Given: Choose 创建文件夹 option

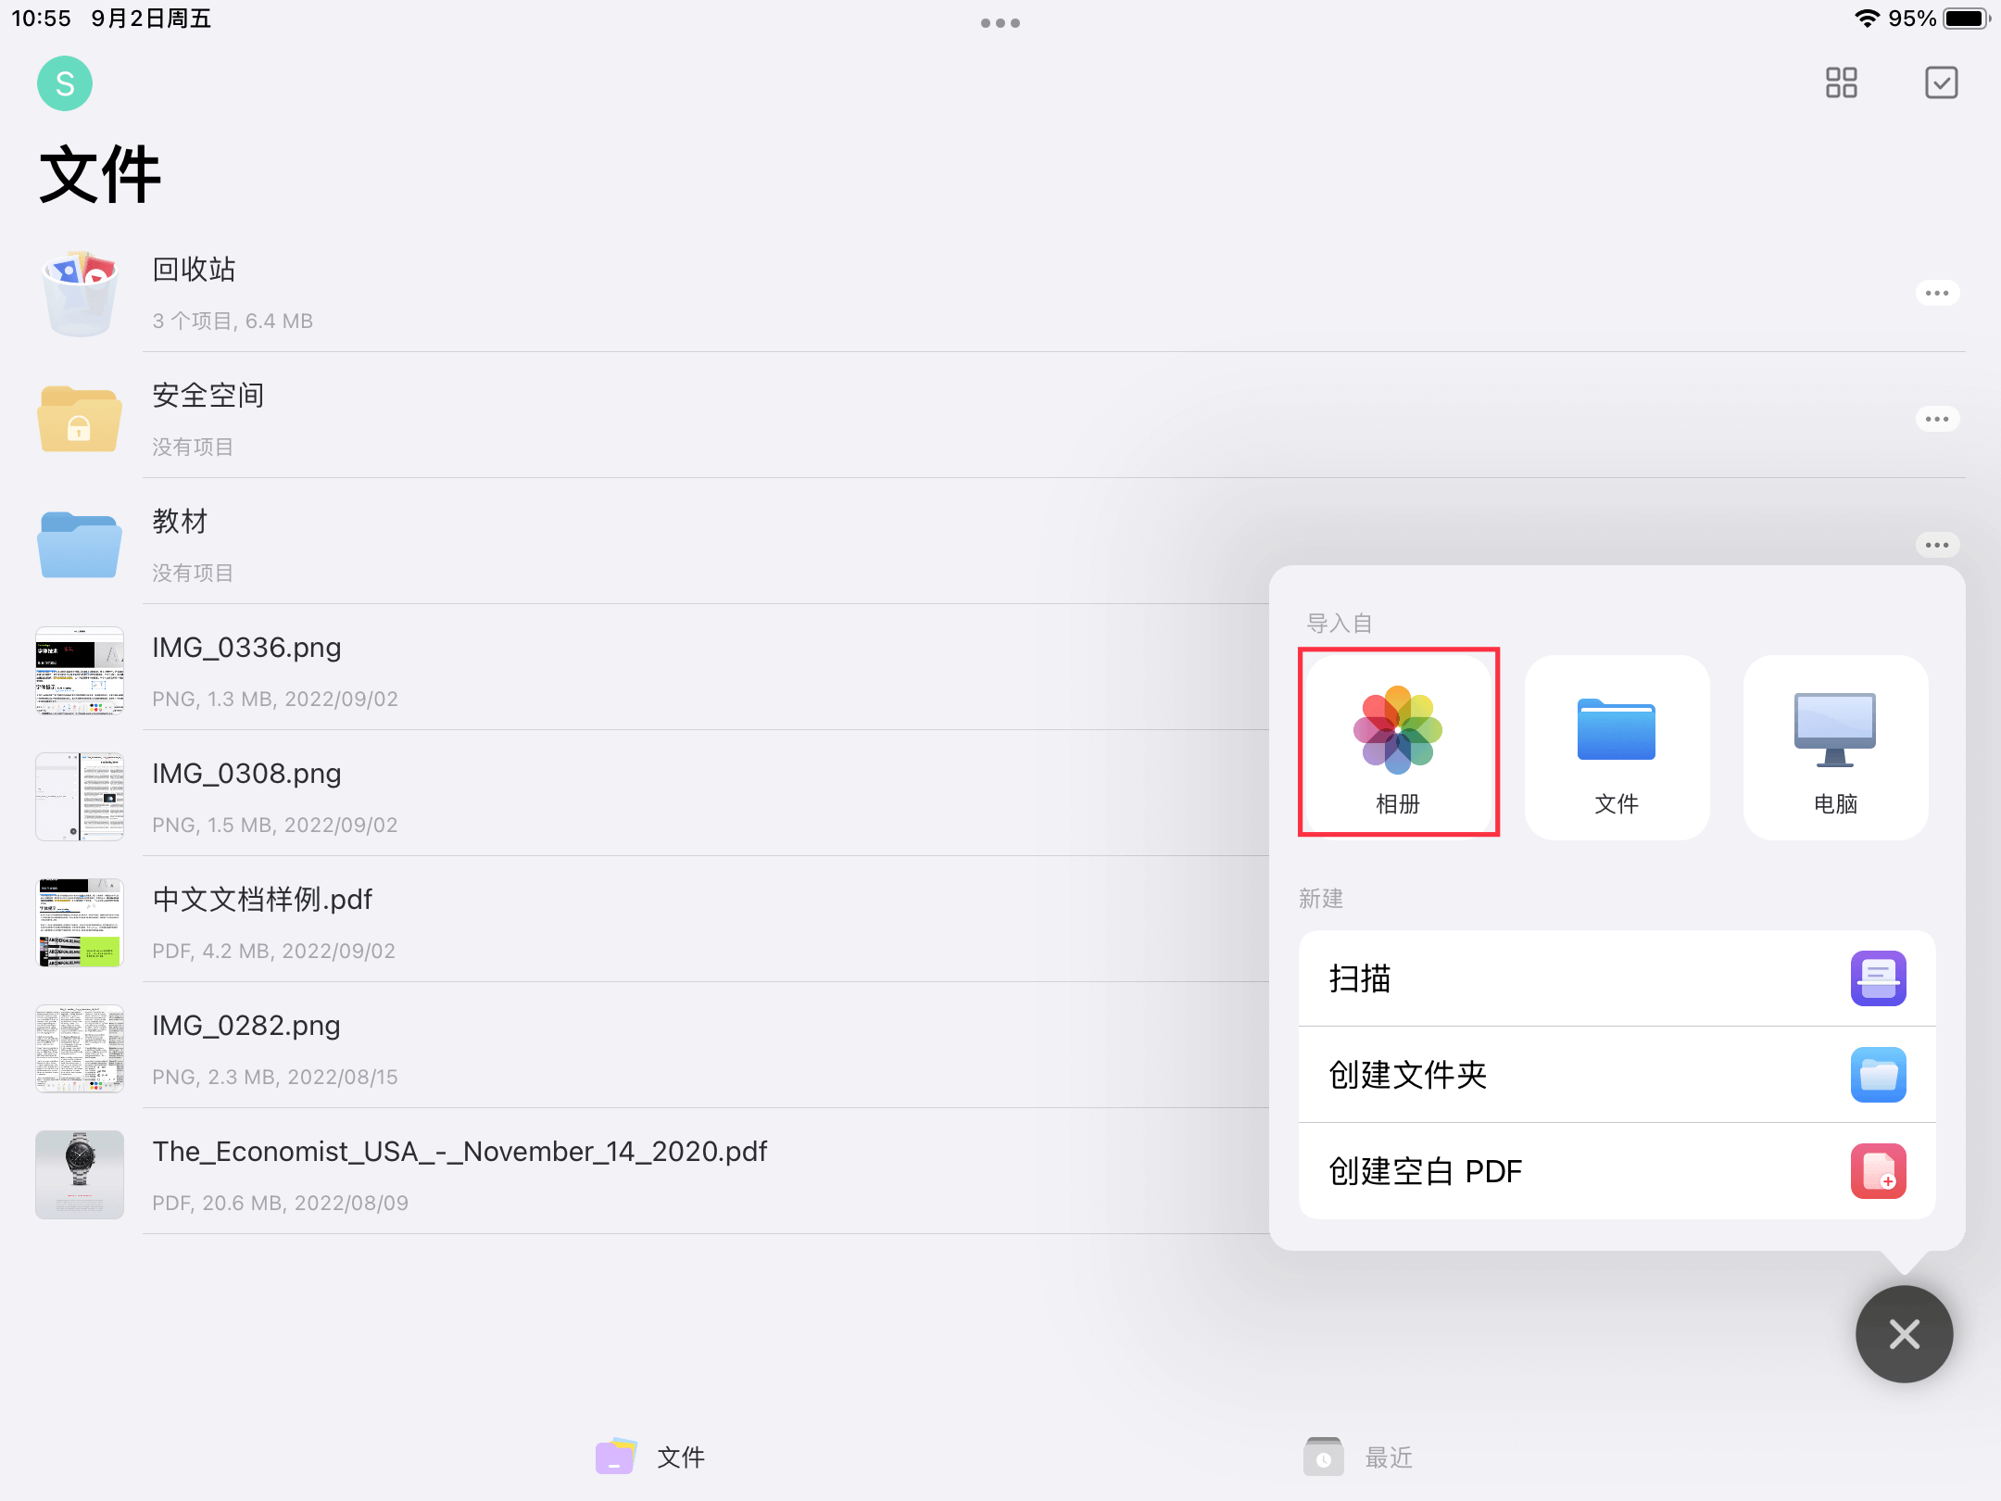Looking at the screenshot, I should tap(1617, 1075).
